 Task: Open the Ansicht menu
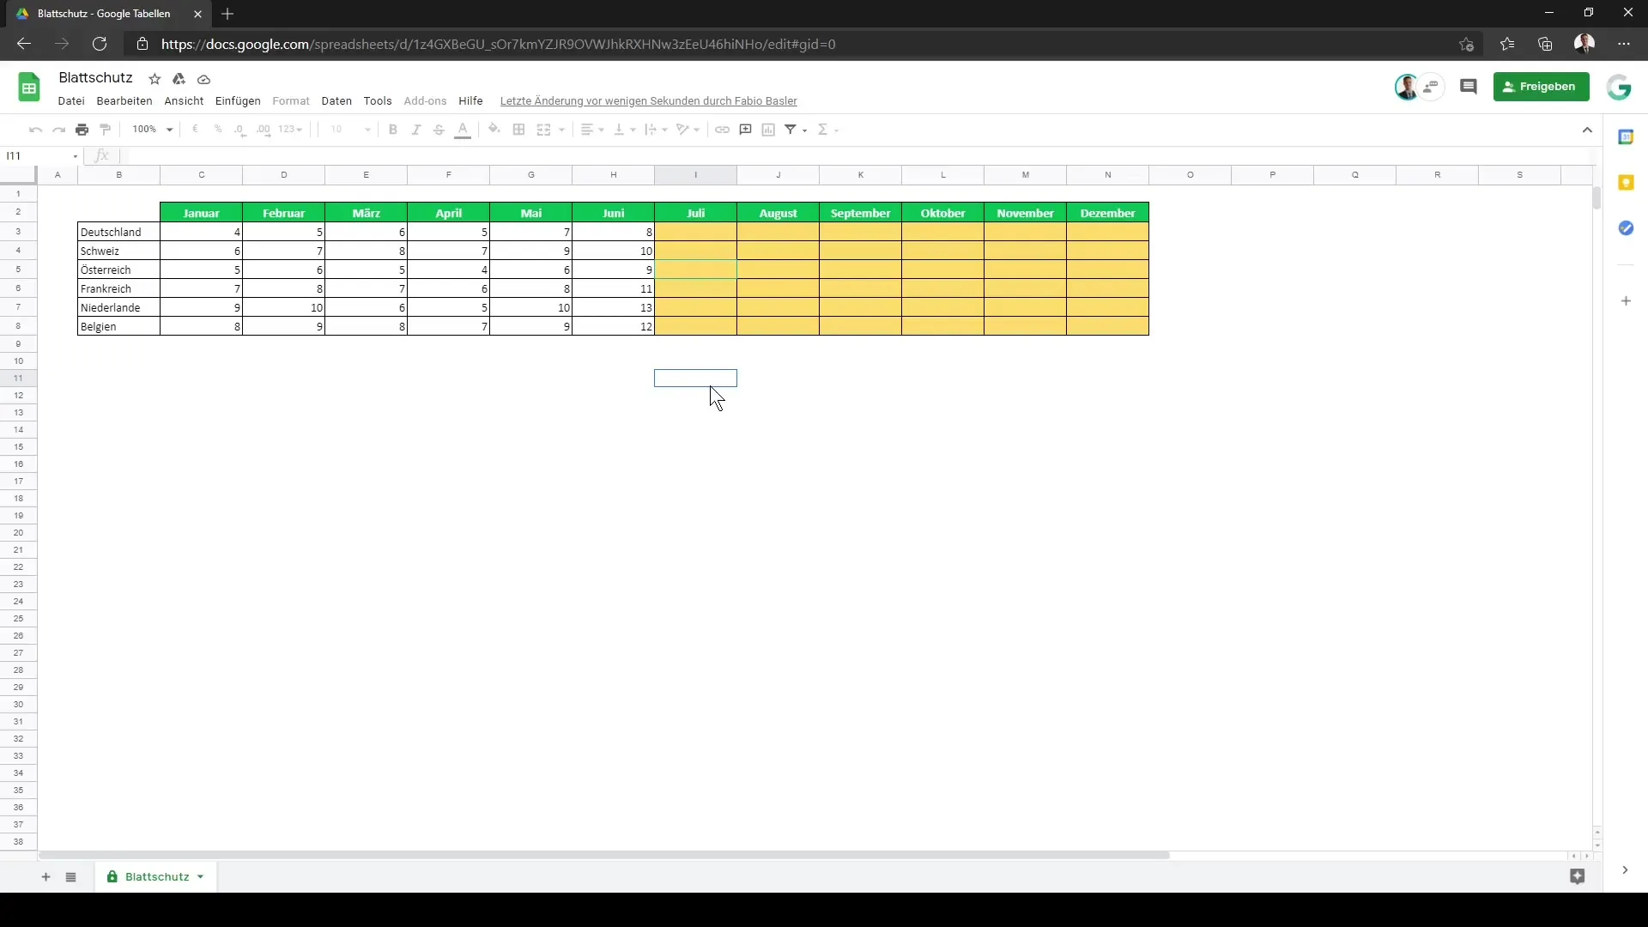tap(184, 101)
